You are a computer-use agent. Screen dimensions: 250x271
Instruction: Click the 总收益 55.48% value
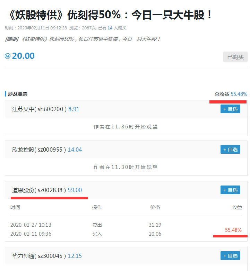pos(239,94)
